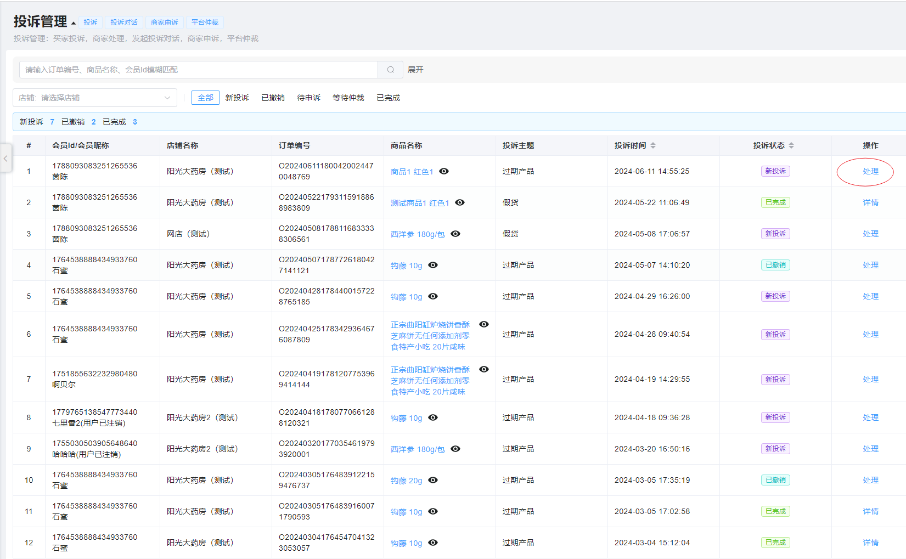Preview eye icon for 钩藤 20g

click(433, 480)
